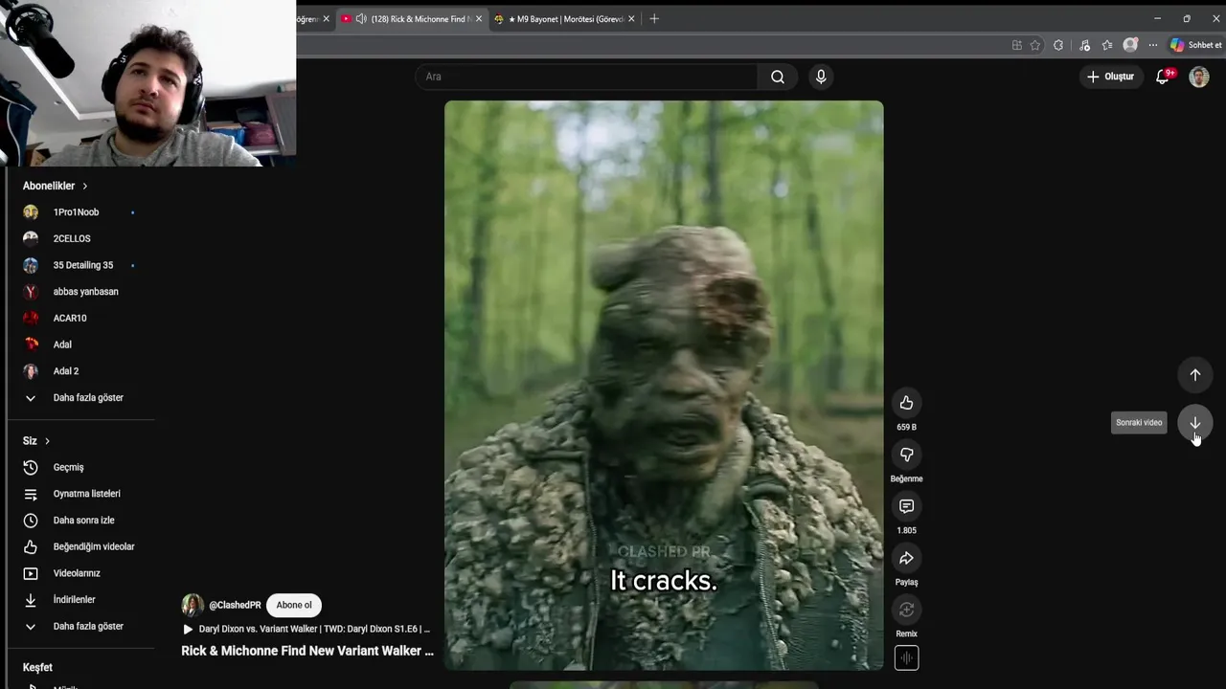Click the Short title Rick & Michonne Find

307,651
